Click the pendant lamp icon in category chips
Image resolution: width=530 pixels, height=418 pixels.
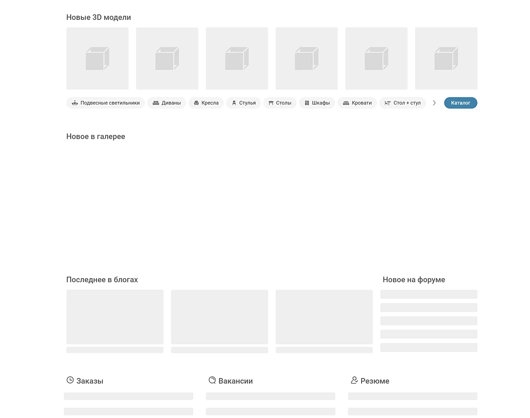coord(75,103)
